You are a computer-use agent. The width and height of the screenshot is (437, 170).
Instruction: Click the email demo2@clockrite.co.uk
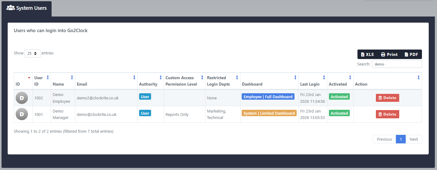click(98, 98)
